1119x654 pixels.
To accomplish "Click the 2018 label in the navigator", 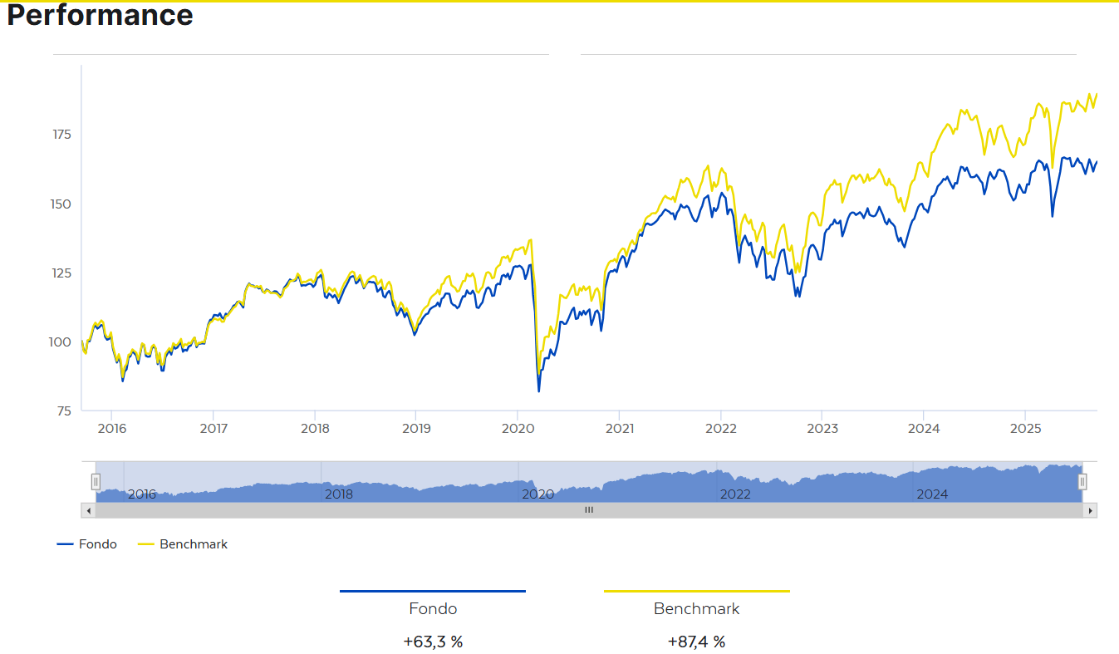I will 339,494.
